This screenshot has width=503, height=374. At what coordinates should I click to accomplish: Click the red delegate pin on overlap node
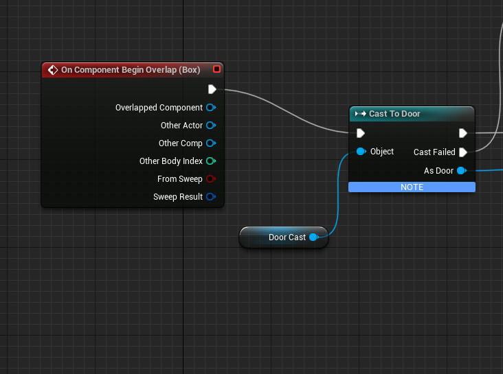[216, 69]
